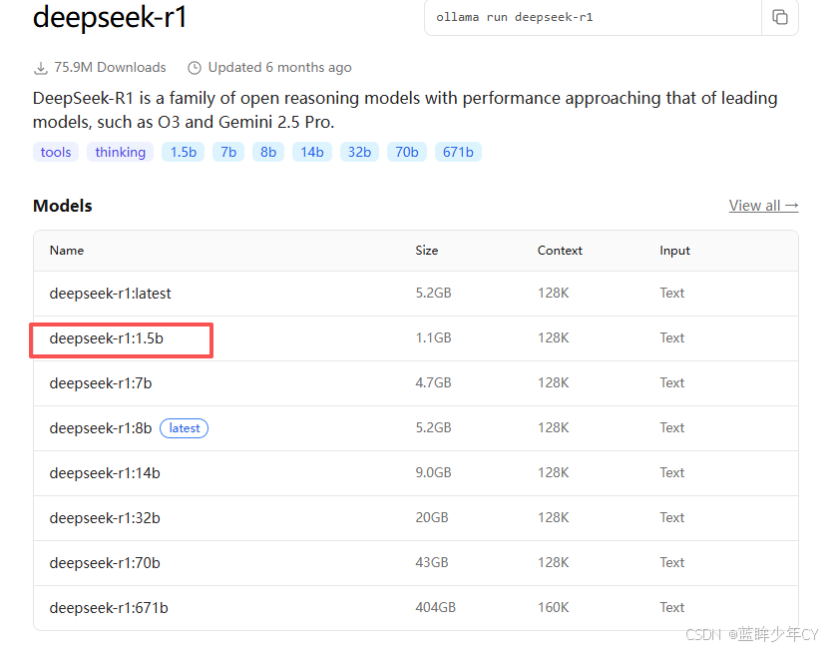Select the 70b size tag
Screen dimensions: 832x650
coord(407,152)
